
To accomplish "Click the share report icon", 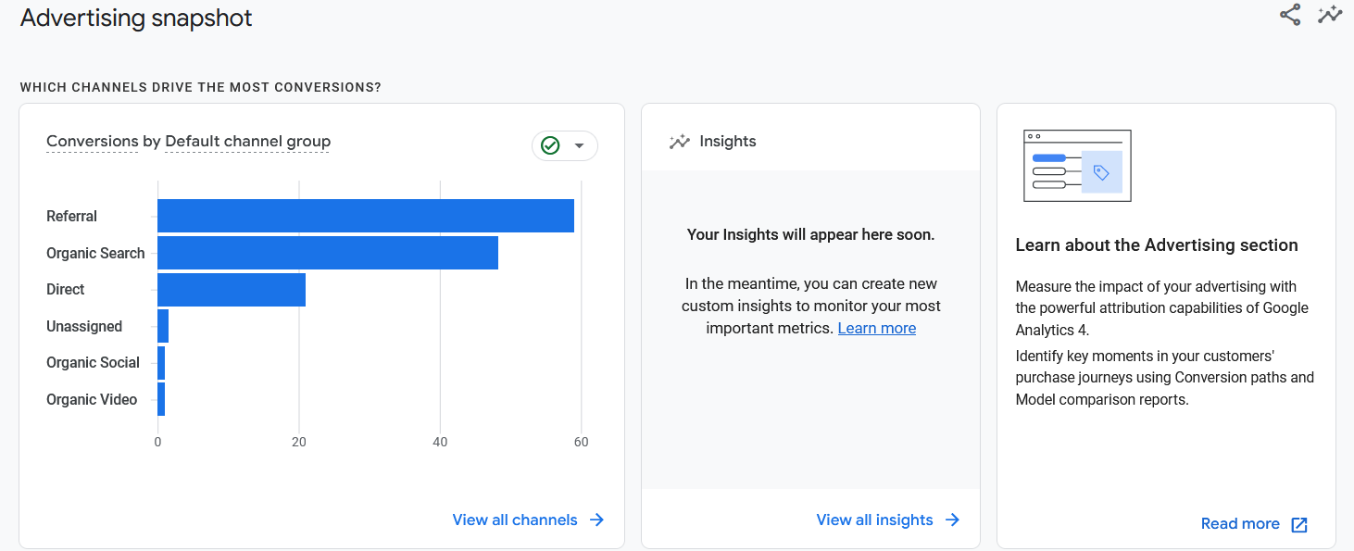I will click(1290, 15).
